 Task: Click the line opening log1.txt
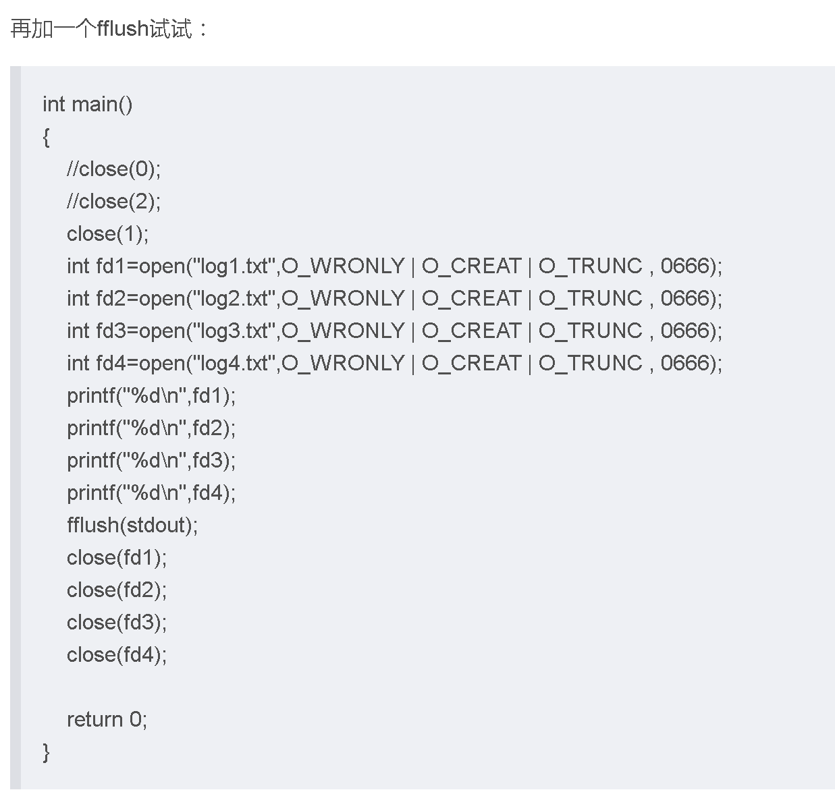(394, 266)
